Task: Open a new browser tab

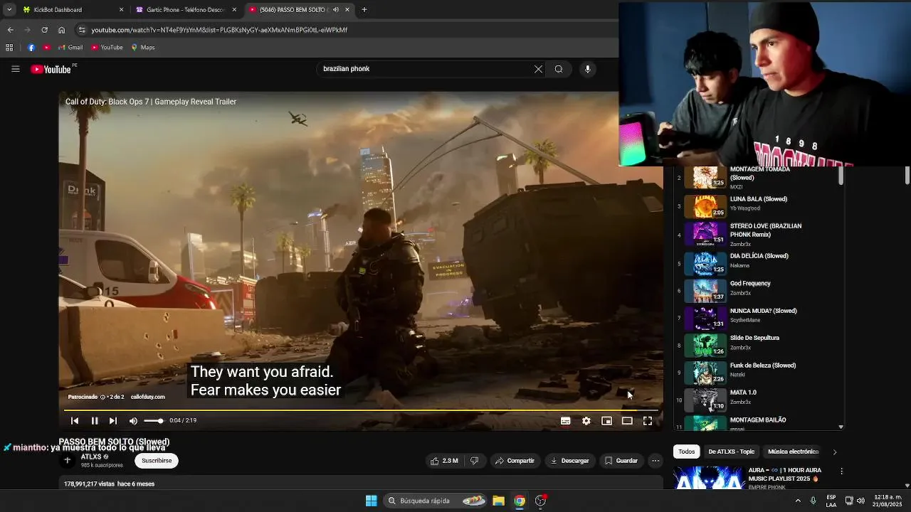Action: coord(364,10)
